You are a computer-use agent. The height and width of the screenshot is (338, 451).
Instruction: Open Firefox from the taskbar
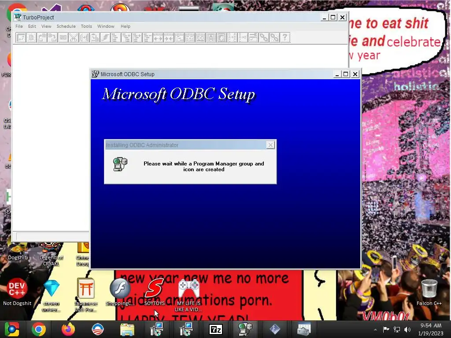point(68,329)
